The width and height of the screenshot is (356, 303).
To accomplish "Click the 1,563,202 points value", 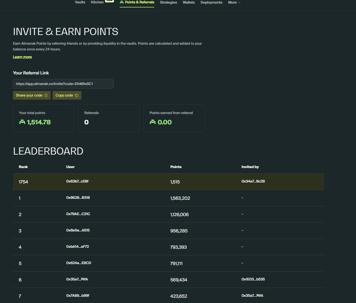I will coord(180,198).
